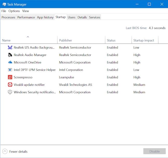Click the Disable button
The width and height of the screenshot is (168, 158).
[155, 151]
